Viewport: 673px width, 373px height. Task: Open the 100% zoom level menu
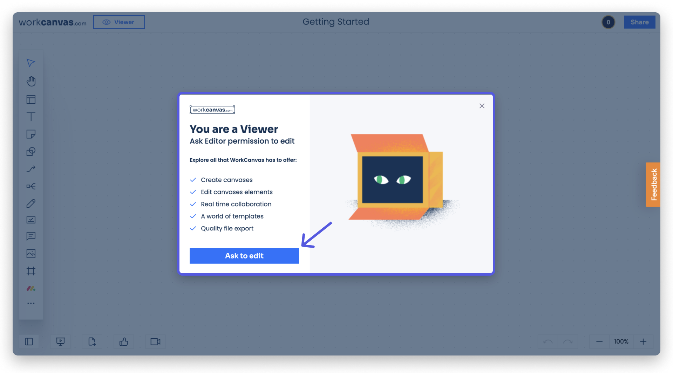tap(621, 342)
